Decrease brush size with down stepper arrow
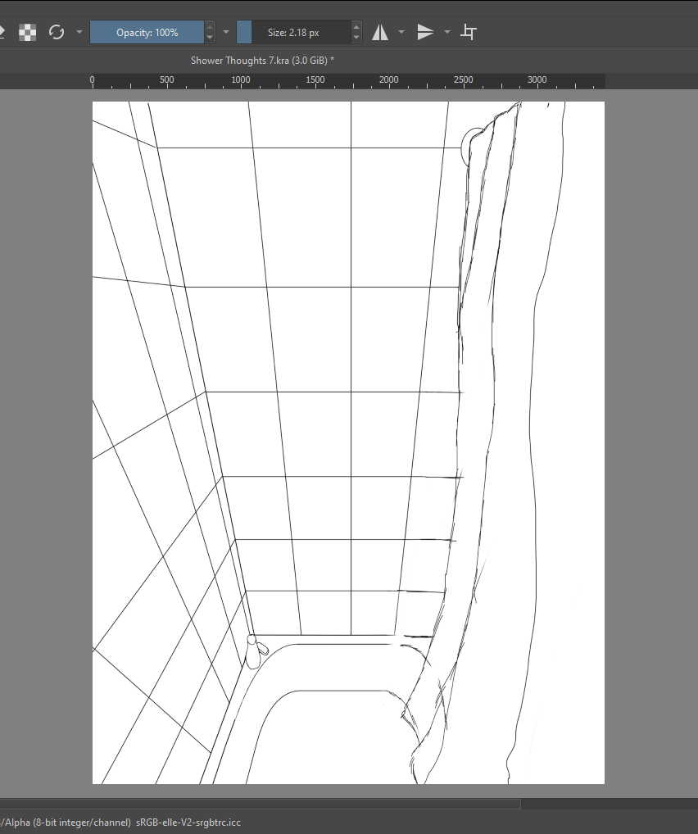 pos(356,38)
